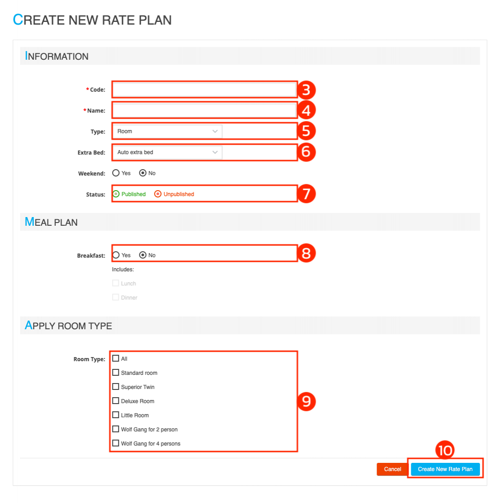Select Yes for Weekend
Screen dimensions: 500x503
tap(116, 173)
